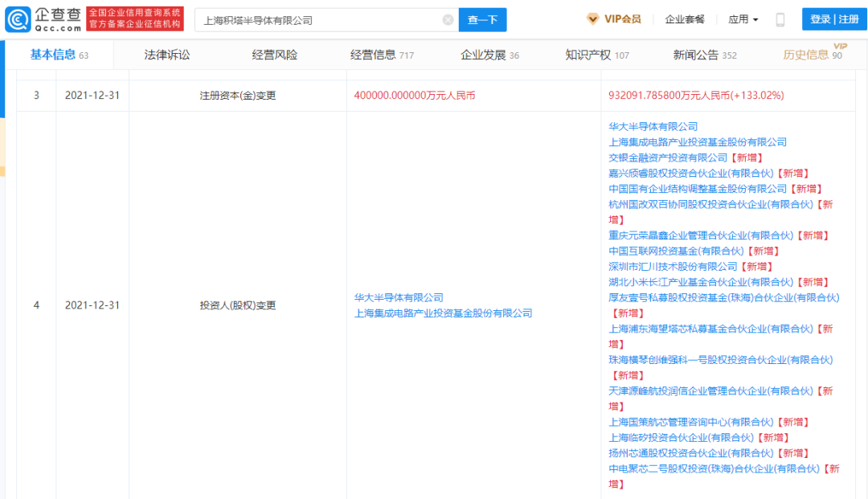Click the 查一下 search button
Screen dimensions: 868x499
pos(482,20)
